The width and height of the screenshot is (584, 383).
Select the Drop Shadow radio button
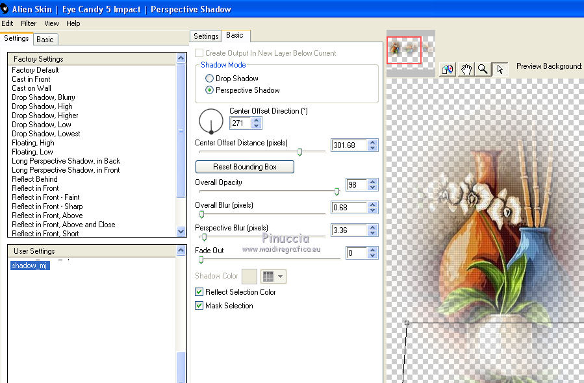tap(209, 78)
